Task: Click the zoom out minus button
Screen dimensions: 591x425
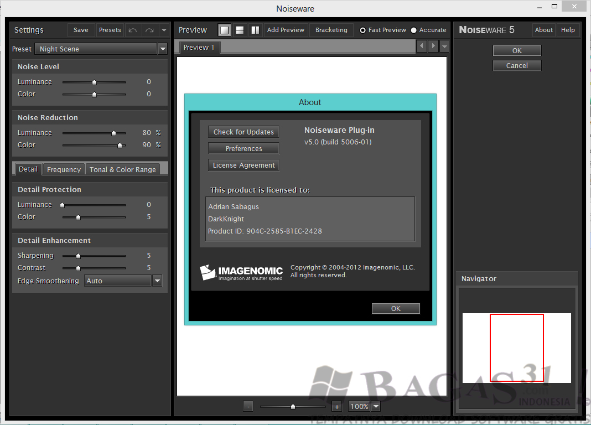Action: (x=248, y=407)
